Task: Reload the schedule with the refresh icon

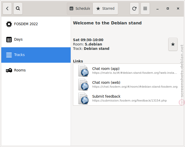Action: (134, 9)
